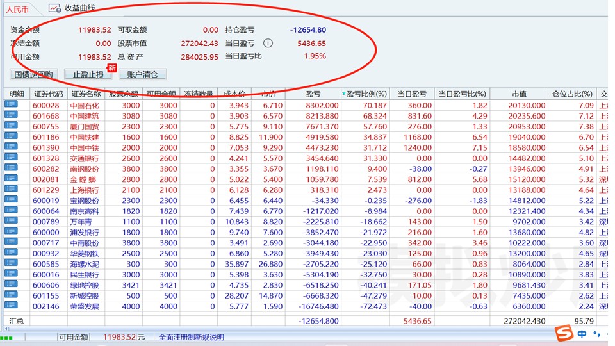Open detail icon for 上海银行 row

[11, 188]
